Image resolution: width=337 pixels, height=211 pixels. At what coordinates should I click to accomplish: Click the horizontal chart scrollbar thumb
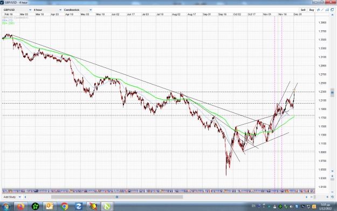(117, 197)
